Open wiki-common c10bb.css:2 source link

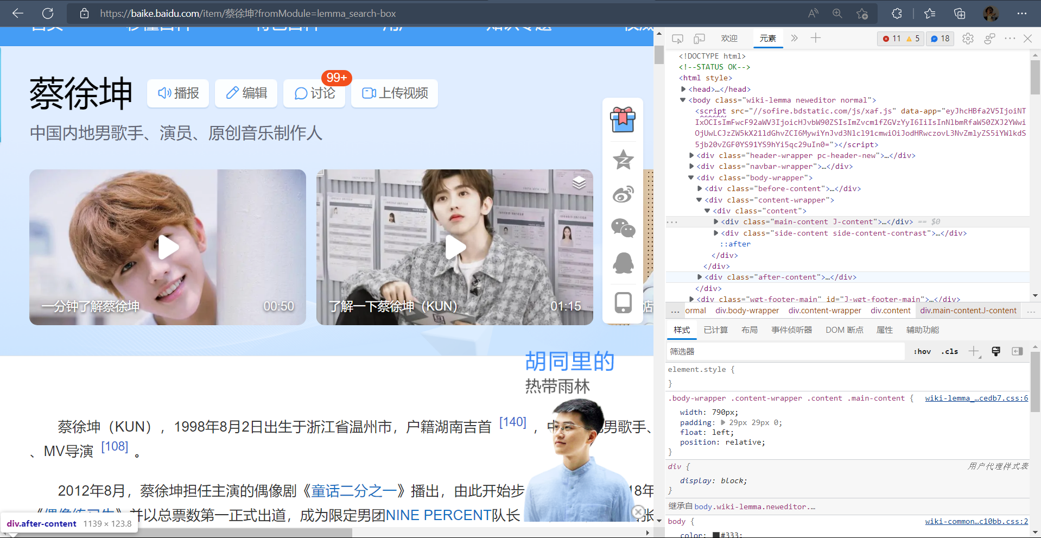[x=976, y=521]
